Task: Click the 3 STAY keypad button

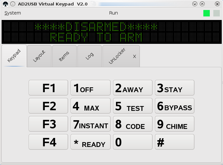Action: (x=175, y=88)
